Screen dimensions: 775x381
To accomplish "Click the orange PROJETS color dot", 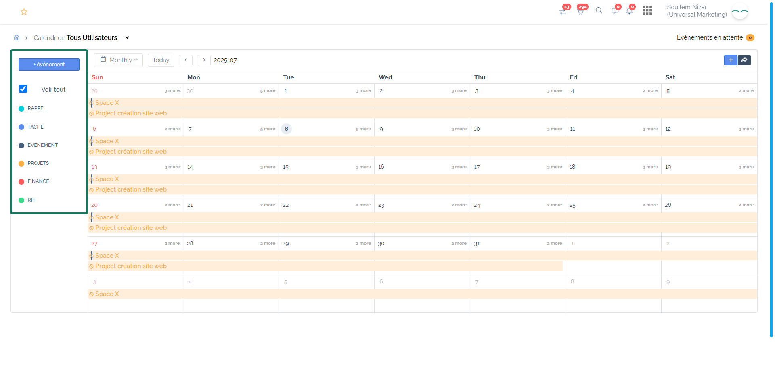I will click(x=21, y=164).
